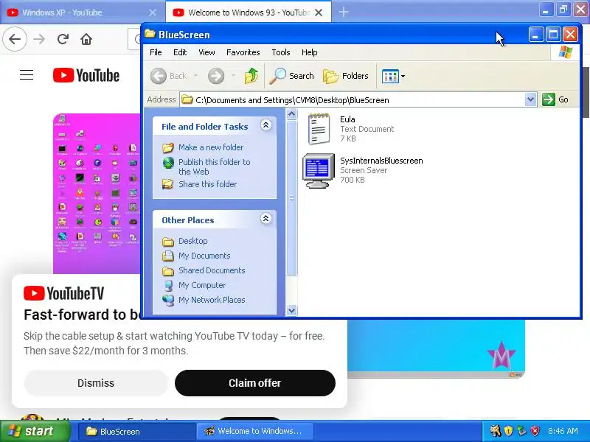Open My Network Places link
Image resolution: width=590 pixels, height=442 pixels.
212,300
